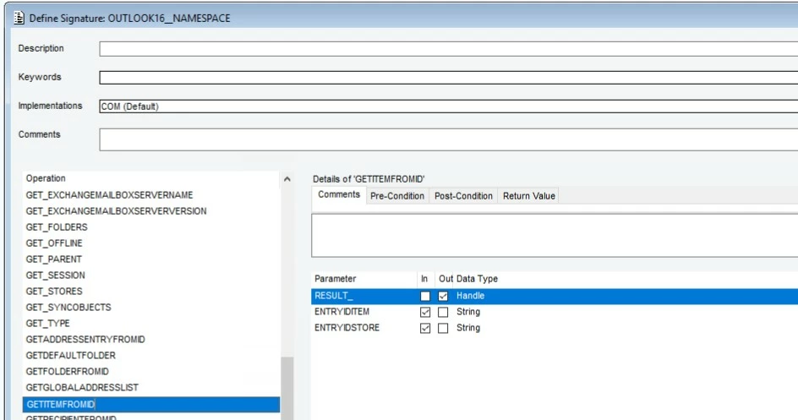Click the operation list scrollbar thumb

pos(287,388)
